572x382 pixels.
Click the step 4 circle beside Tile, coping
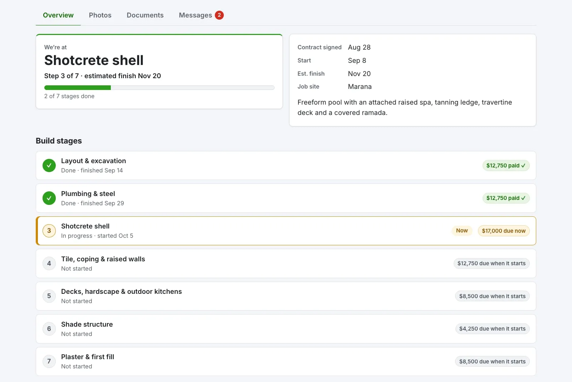[49, 263]
